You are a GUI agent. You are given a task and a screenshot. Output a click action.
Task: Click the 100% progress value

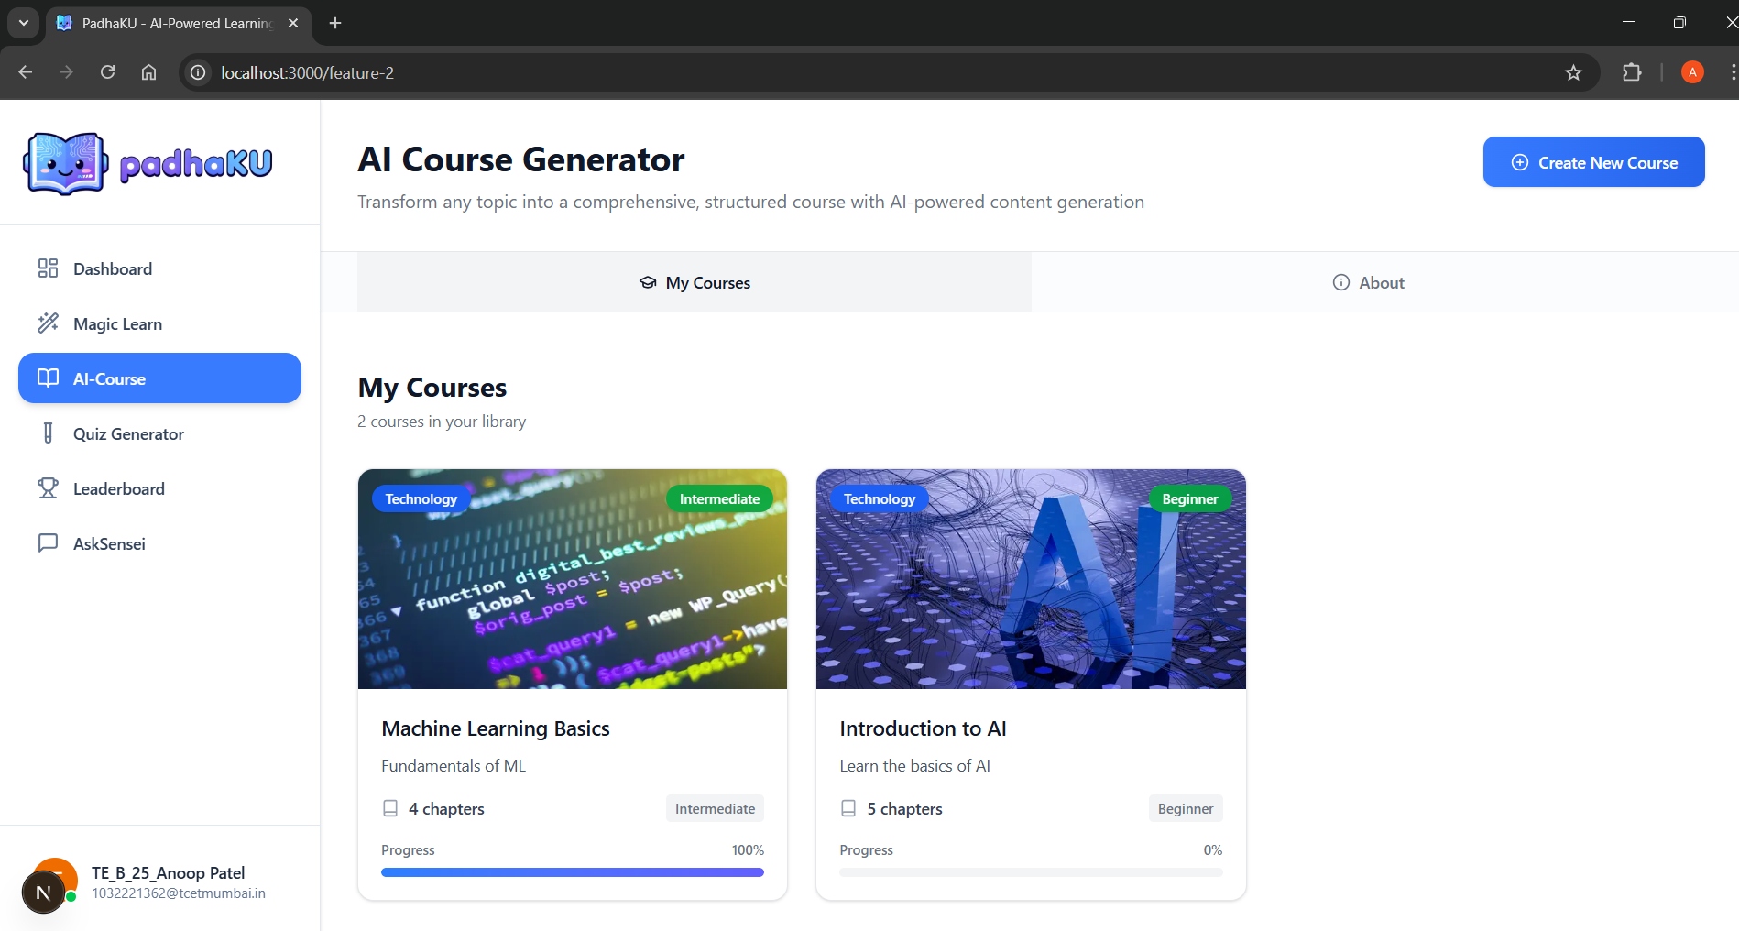(x=748, y=849)
